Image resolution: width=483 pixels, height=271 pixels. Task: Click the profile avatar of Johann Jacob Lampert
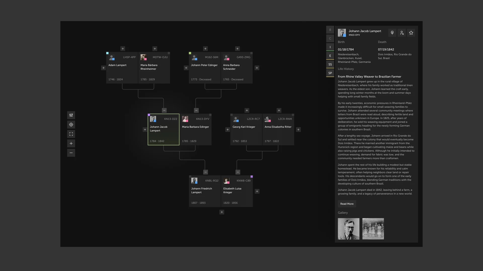tap(342, 33)
